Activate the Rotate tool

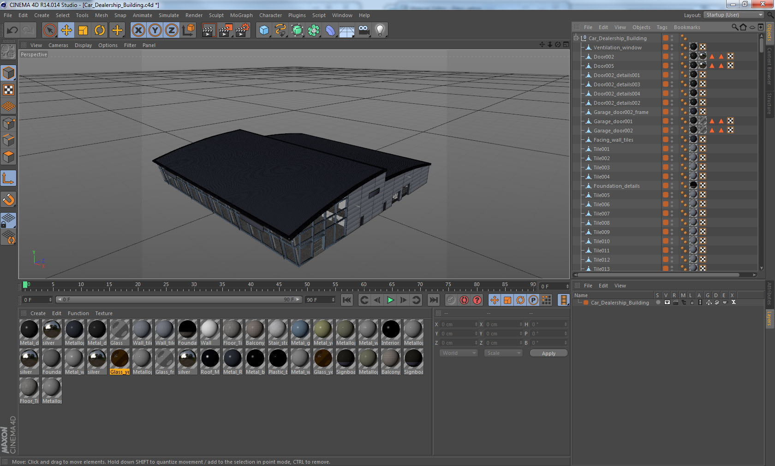100,30
